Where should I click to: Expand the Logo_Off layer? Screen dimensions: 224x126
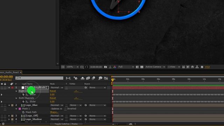click(9, 116)
